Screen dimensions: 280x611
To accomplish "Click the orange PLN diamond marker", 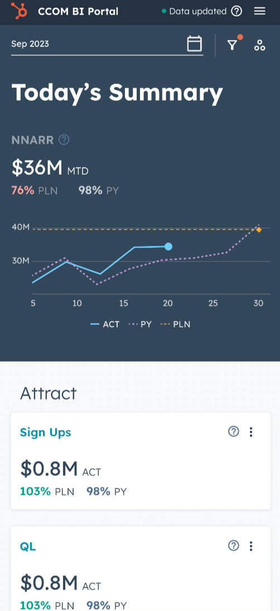I will click(259, 229).
